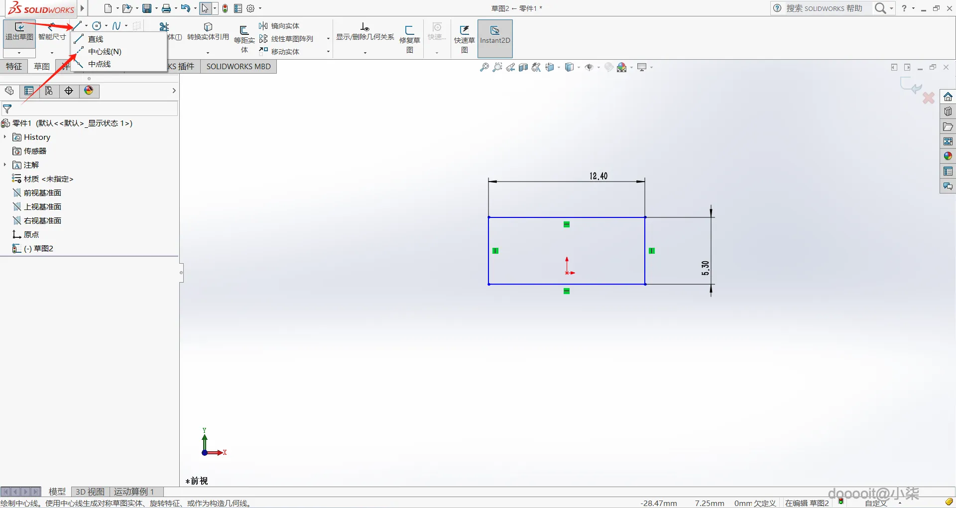Click the Trim Entities scissors icon
This screenshot has width=956, height=508.
pyautogui.click(x=164, y=26)
